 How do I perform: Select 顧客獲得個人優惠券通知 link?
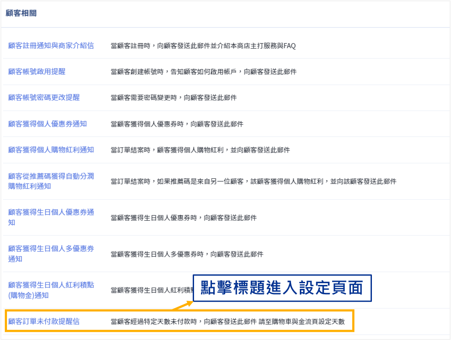click(x=48, y=124)
